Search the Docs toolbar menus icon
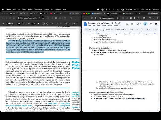The width and height of the screenshot is (161, 120). pos(86,30)
